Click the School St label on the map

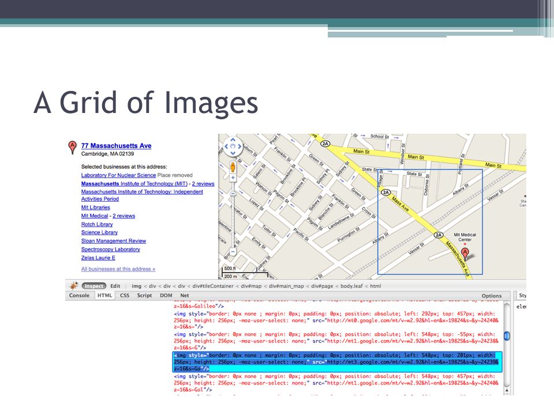pos(379,137)
